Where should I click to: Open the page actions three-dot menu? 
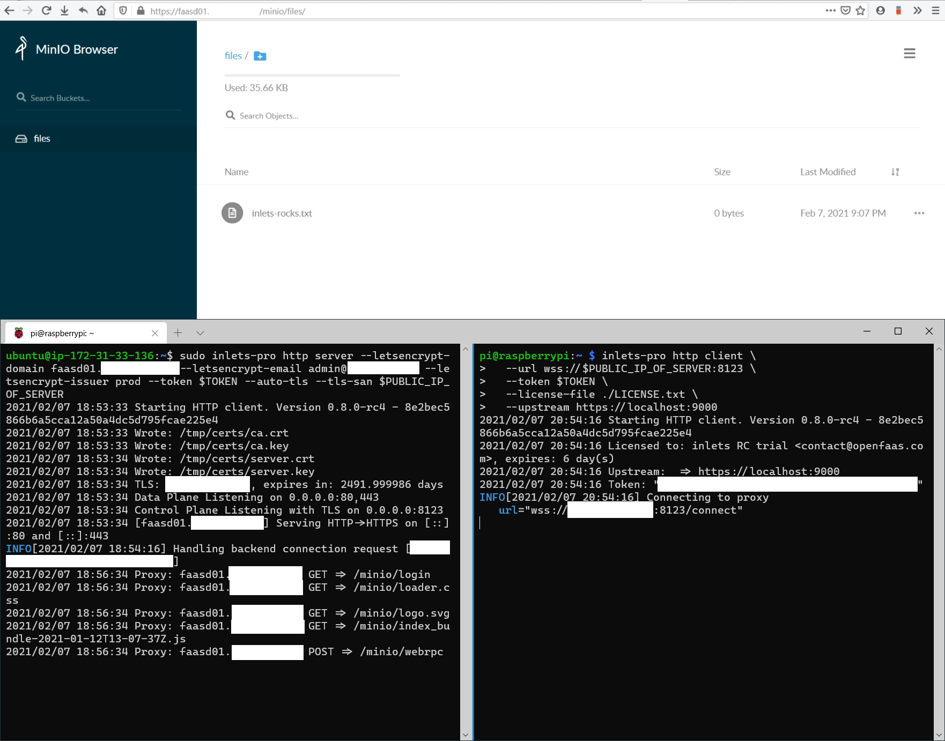coord(831,11)
